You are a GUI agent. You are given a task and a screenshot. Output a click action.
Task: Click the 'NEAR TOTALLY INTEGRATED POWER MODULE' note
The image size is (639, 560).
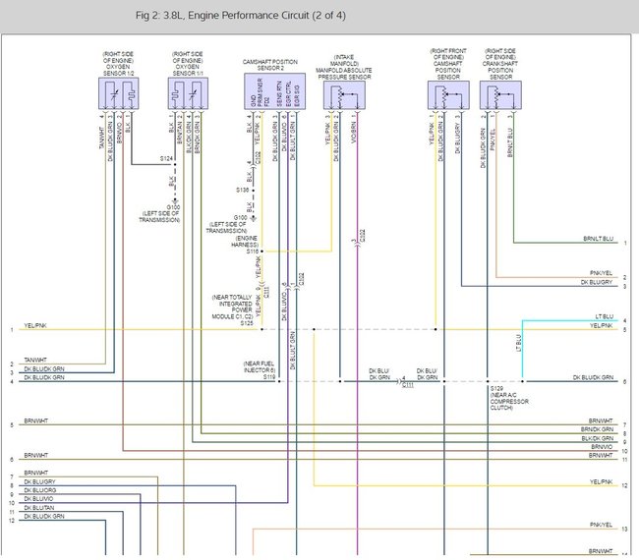click(x=232, y=307)
